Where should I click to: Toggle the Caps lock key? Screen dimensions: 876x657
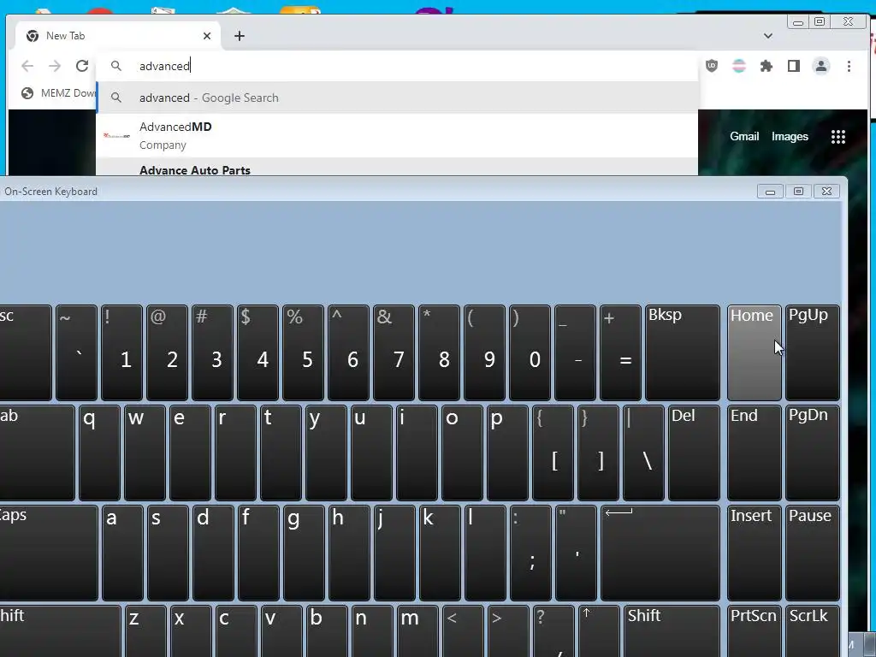pyautogui.click(x=49, y=553)
